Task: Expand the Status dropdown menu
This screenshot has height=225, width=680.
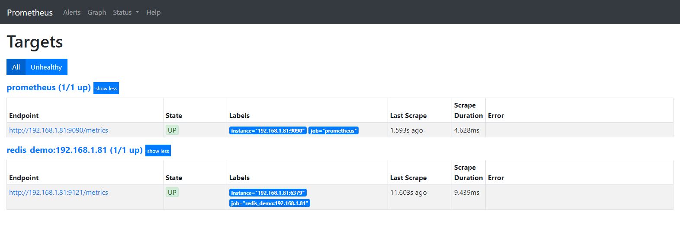Action: point(126,13)
